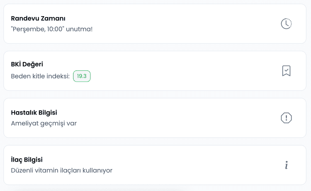Click the bookmark check icon beside BKİ Değeri
Viewport: 311px width, 191px height.
(x=286, y=71)
